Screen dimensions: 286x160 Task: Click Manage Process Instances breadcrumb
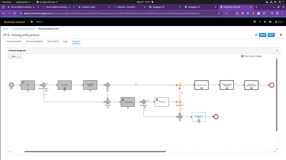tap(23, 29)
